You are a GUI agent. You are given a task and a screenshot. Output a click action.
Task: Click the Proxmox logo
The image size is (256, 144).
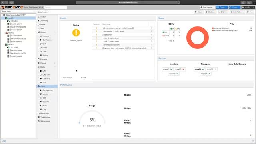coord(12,7)
